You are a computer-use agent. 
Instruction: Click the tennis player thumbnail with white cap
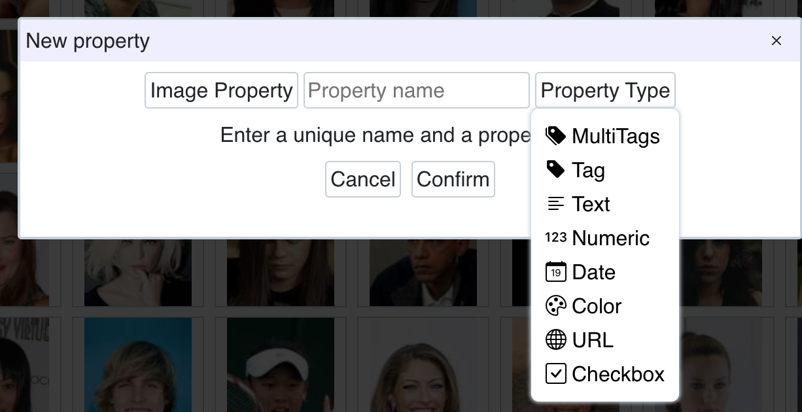point(280,366)
